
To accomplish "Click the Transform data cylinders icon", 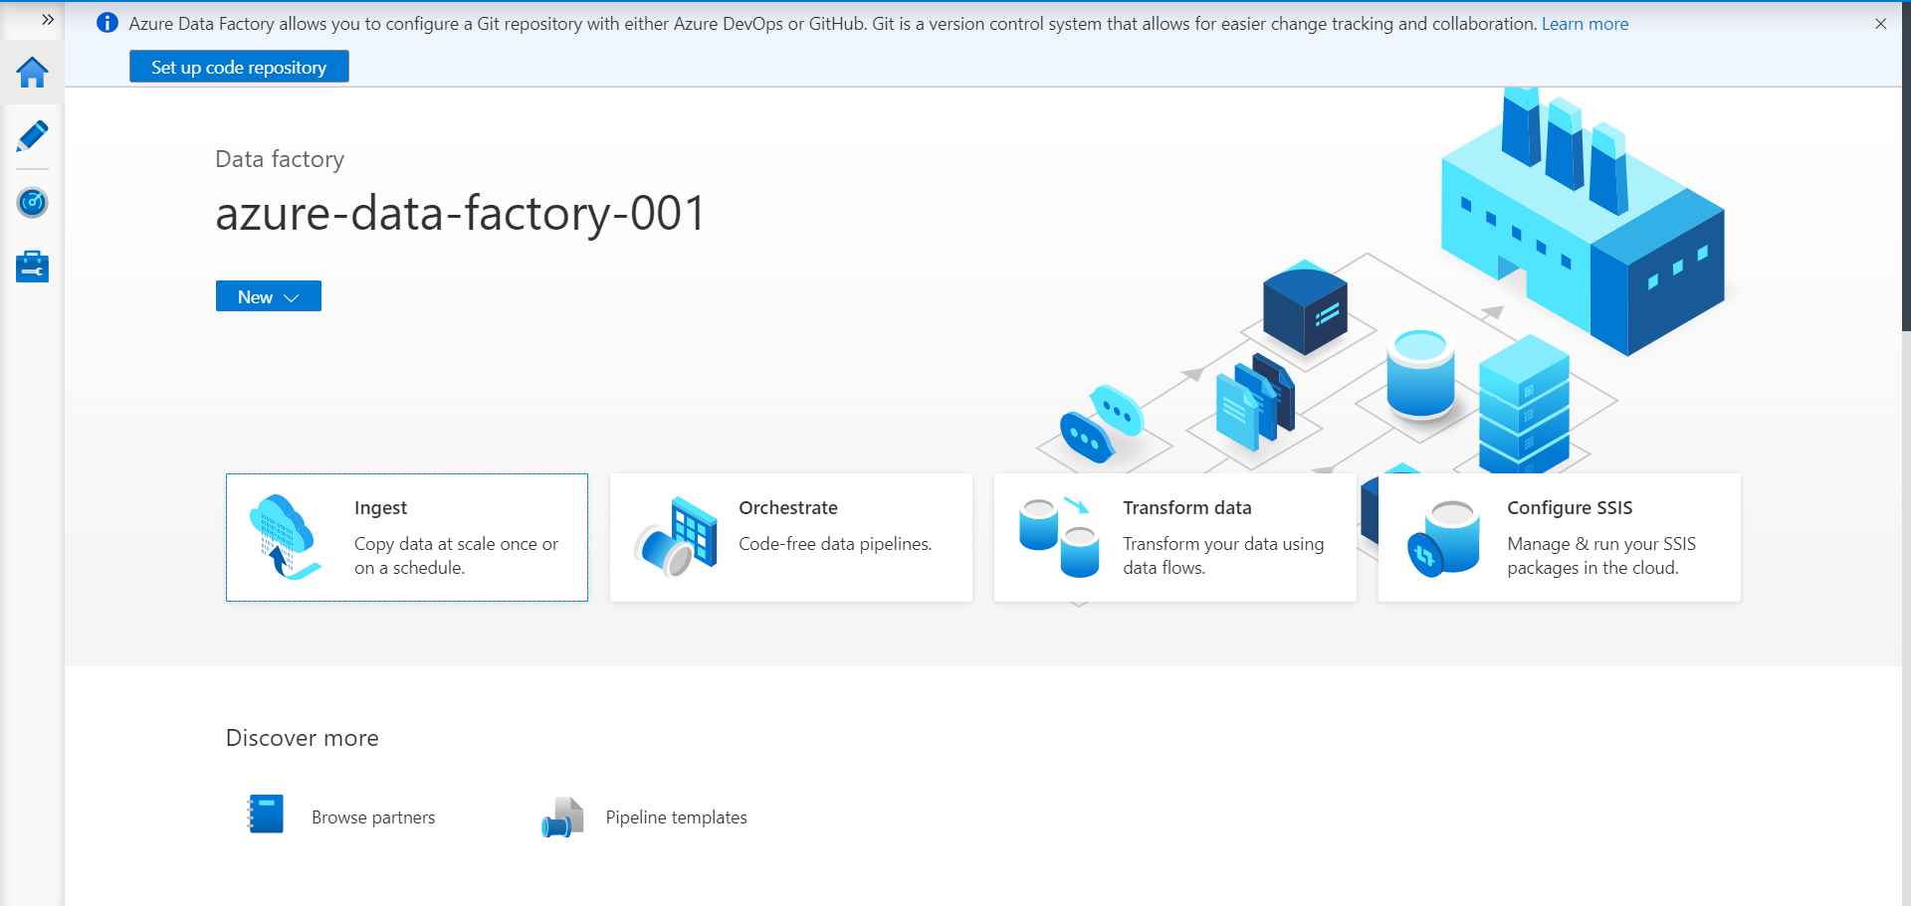I will pyautogui.click(x=1059, y=537).
